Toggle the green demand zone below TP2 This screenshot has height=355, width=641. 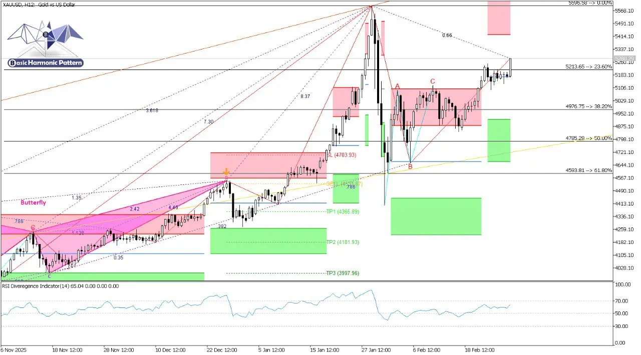pyautogui.click(x=268, y=245)
